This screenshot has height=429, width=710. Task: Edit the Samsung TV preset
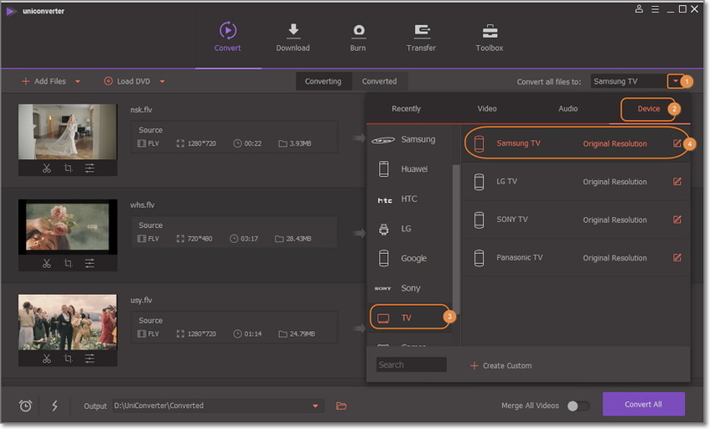coord(677,143)
